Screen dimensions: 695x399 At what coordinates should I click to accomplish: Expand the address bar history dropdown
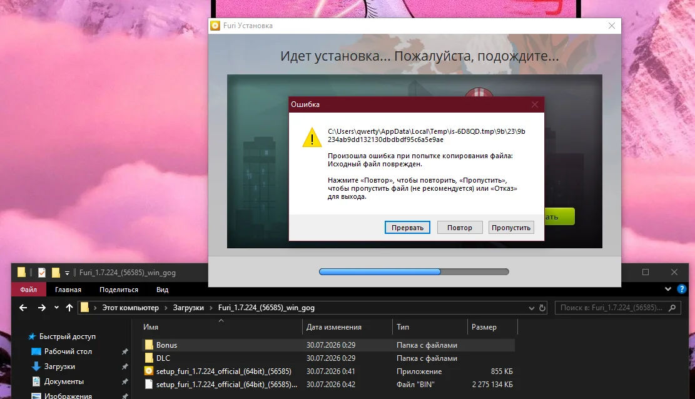(532, 308)
